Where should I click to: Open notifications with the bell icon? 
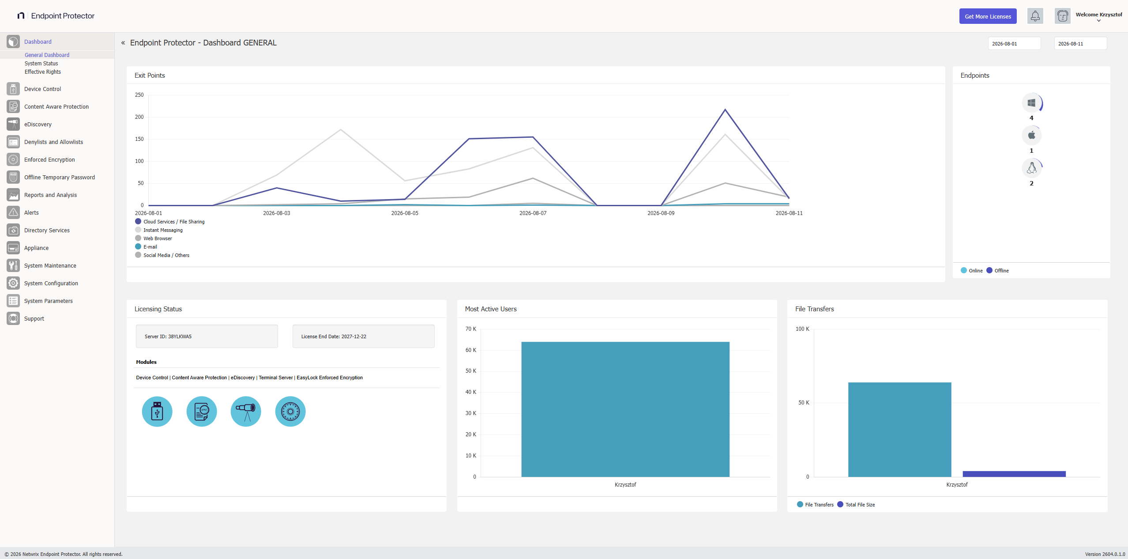pyautogui.click(x=1035, y=16)
